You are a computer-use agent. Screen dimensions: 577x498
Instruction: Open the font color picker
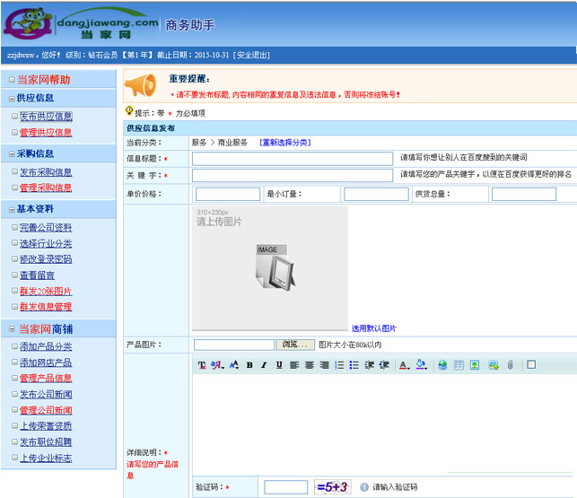click(x=405, y=365)
